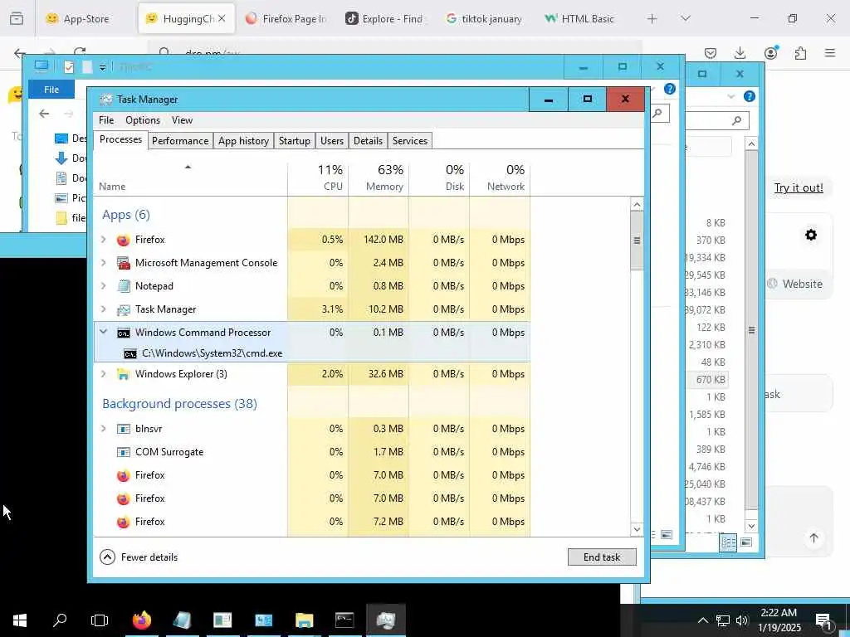The width and height of the screenshot is (850, 637).
Task: Open Task Manager View menu
Action: click(x=182, y=120)
